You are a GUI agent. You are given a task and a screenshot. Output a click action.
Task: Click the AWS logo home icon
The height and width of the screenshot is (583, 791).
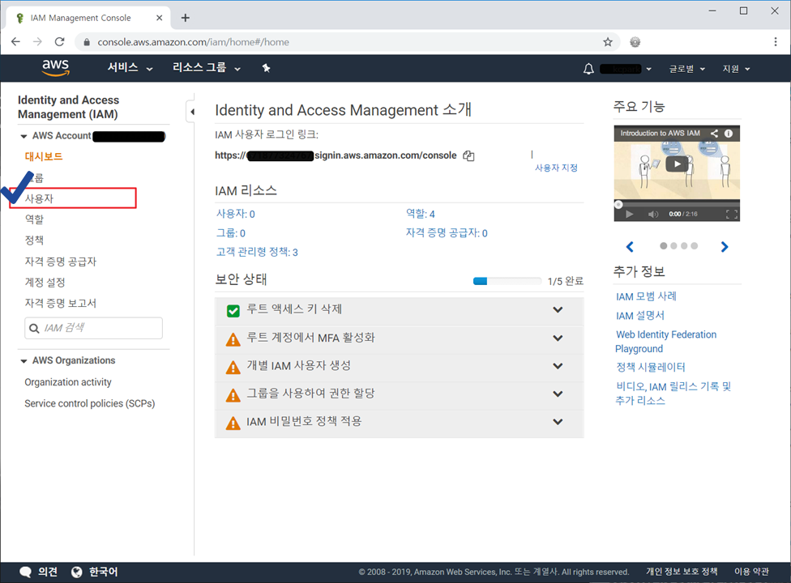point(55,68)
